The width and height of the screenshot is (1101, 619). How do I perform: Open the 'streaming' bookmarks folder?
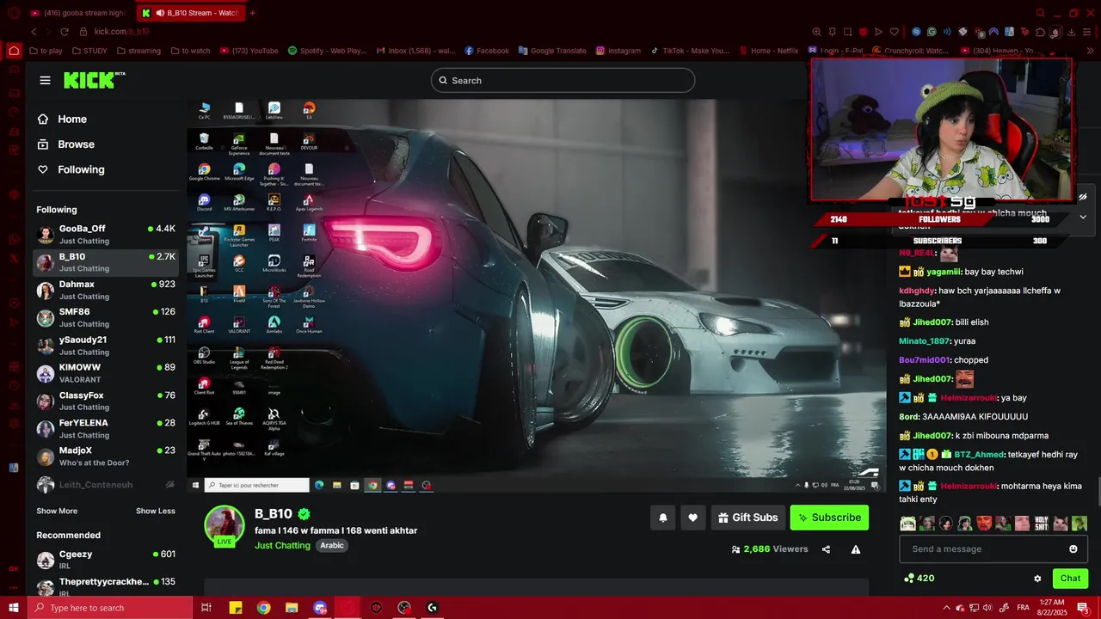(138, 51)
